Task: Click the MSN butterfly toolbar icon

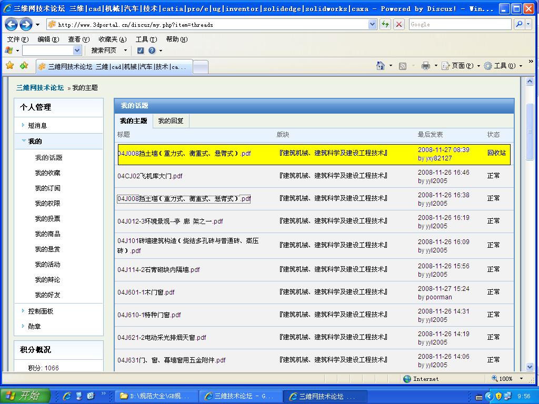Action: pyautogui.click(x=9, y=50)
